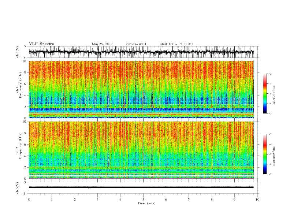This screenshot has width=290, height=224.
Task: Click the ch.3 voltage waveform trace
Action: pyautogui.click(x=141, y=187)
